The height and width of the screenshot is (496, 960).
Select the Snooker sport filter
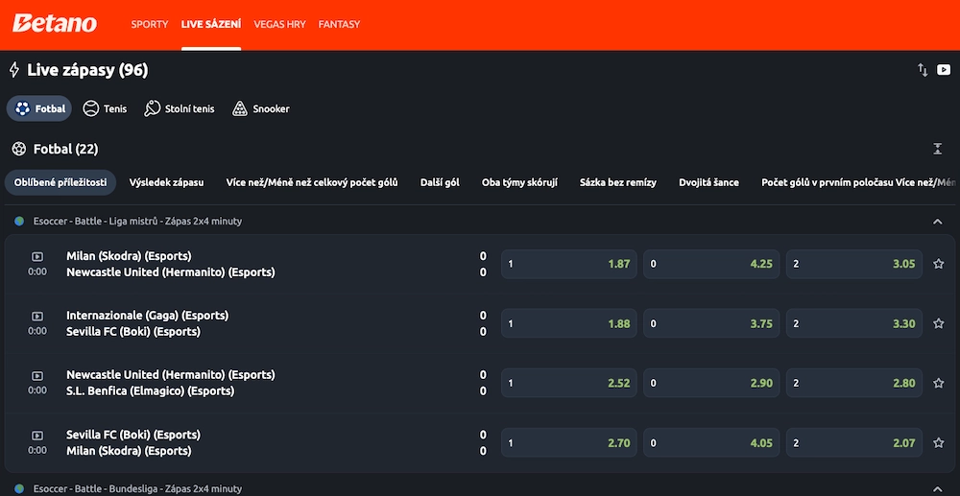[x=260, y=108]
